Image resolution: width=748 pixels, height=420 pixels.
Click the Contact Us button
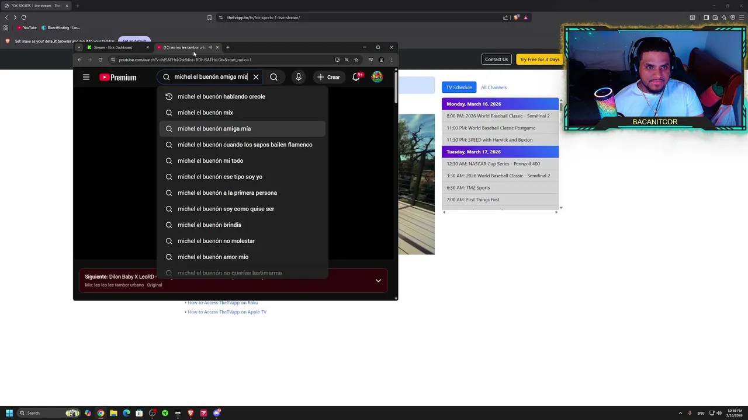click(x=496, y=60)
